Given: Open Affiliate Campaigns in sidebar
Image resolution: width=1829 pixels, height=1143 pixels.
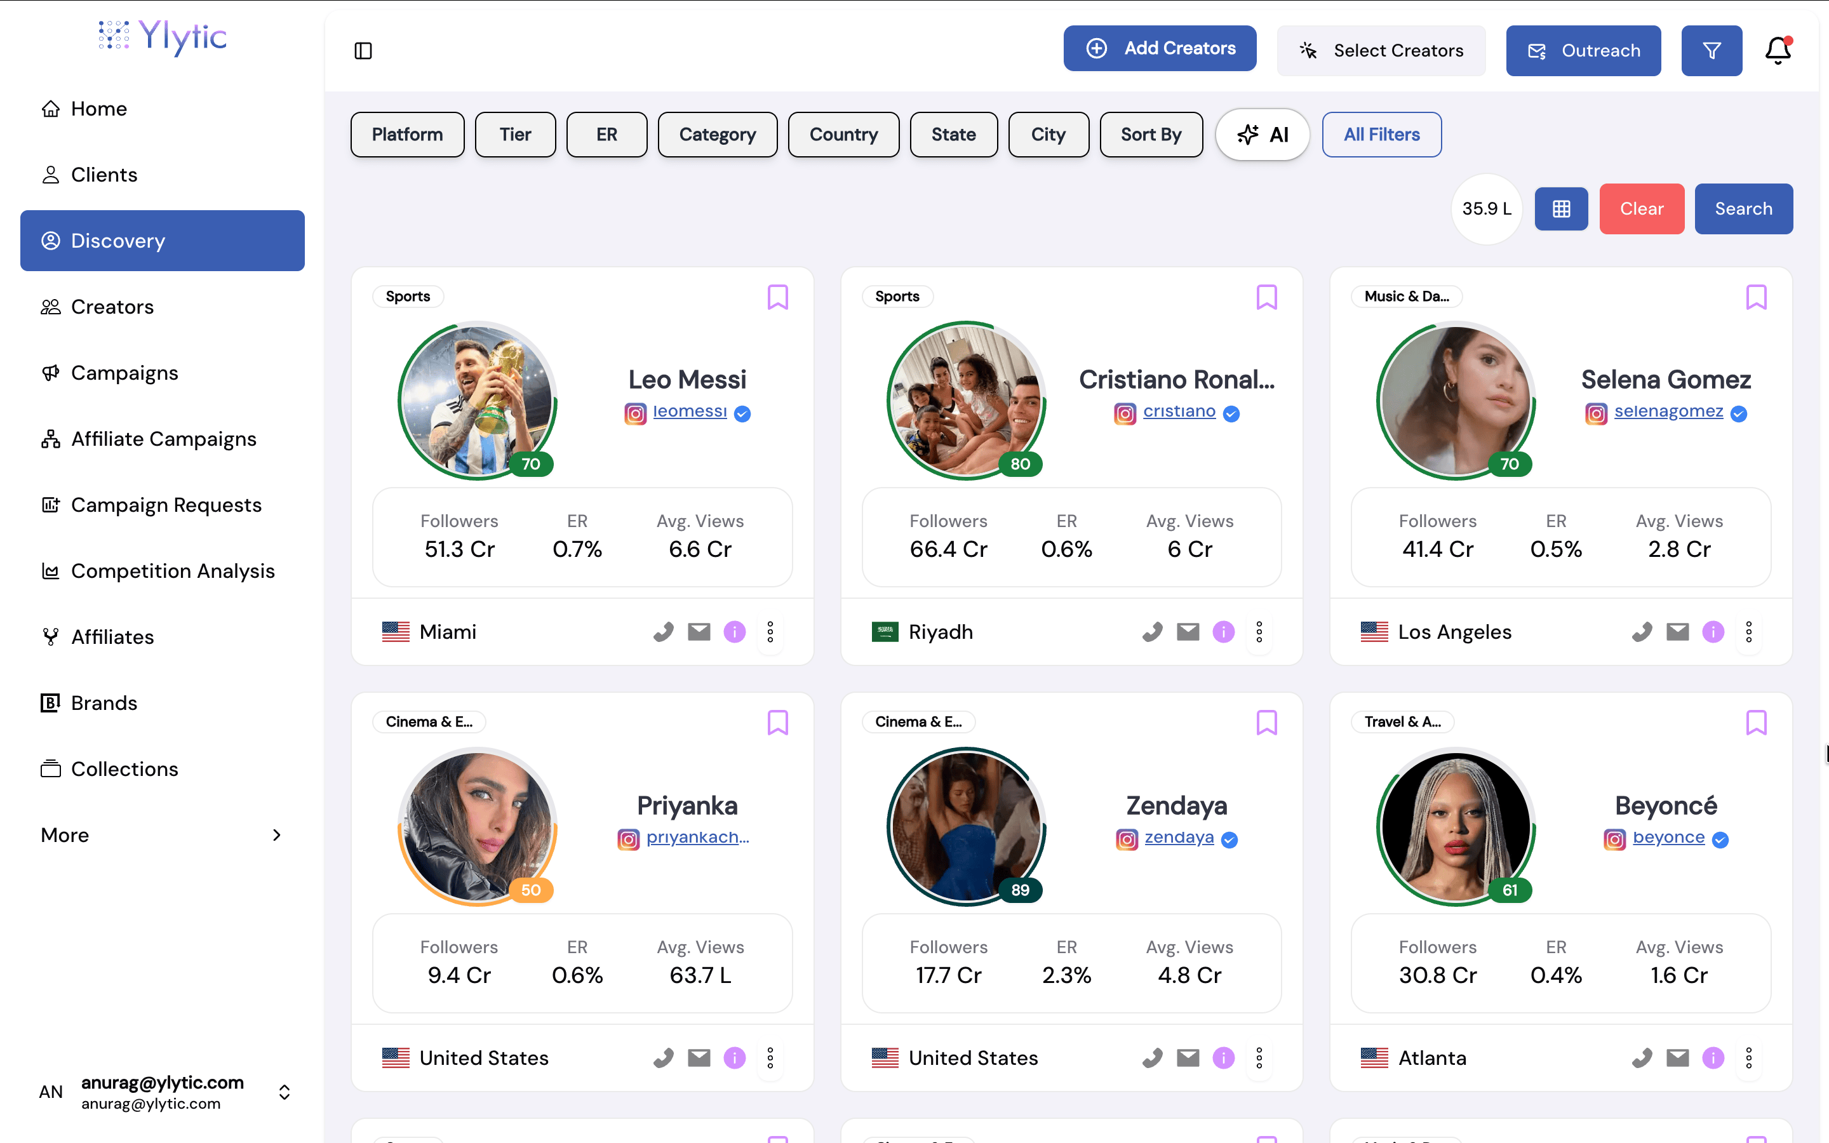Looking at the screenshot, I should [163, 439].
